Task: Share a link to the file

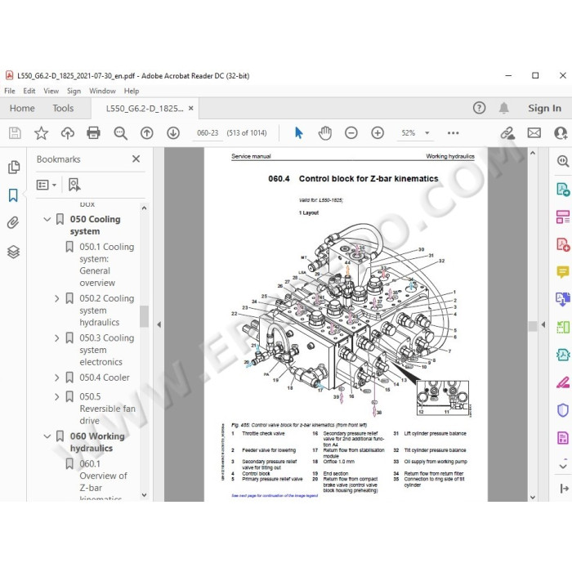Action: click(507, 132)
